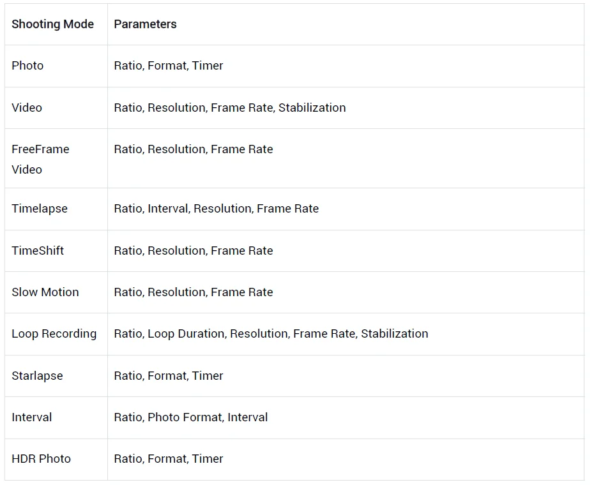Select the "Slow Motion" mode cell

tap(45, 292)
